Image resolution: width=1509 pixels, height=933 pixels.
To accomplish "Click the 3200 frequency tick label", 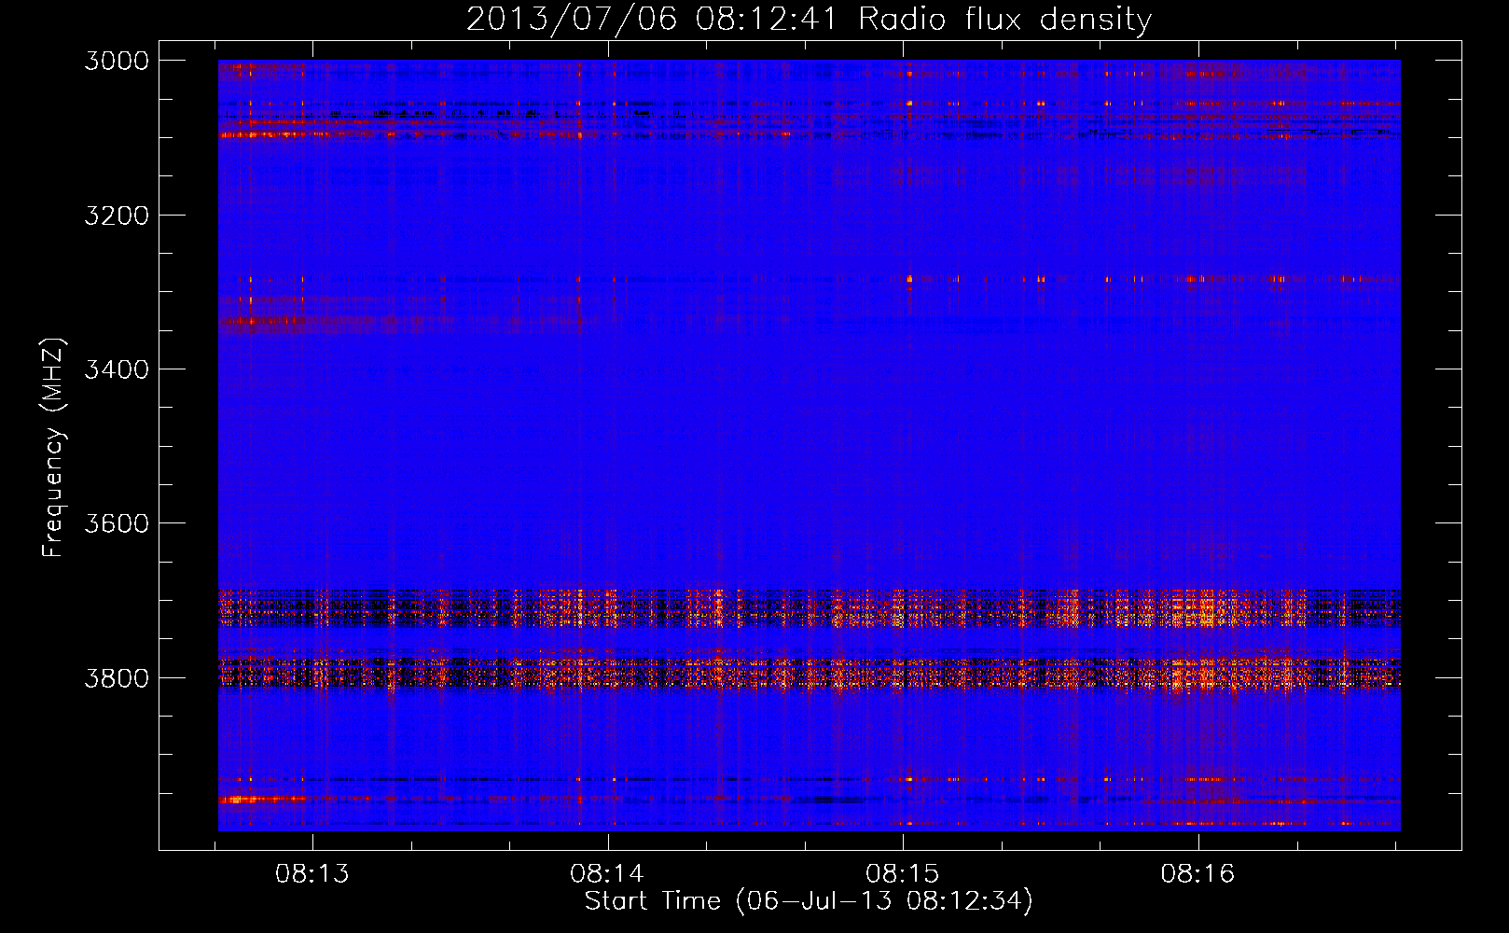I will [117, 216].
